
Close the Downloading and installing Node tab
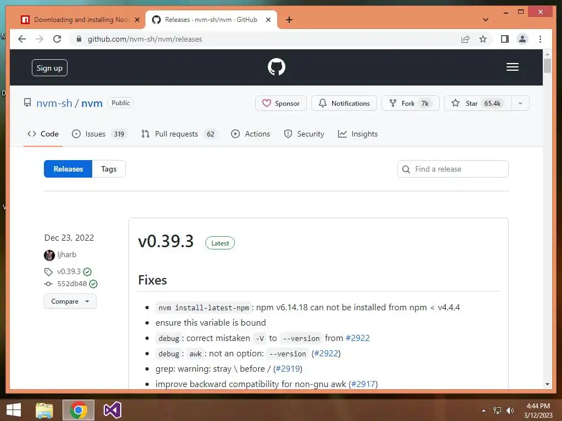[x=137, y=20]
